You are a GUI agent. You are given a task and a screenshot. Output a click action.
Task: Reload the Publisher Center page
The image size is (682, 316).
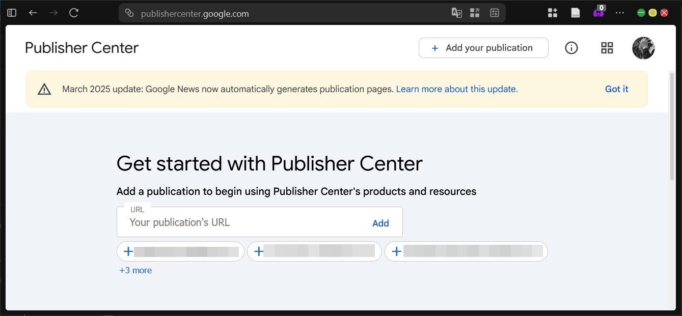pos(73,13)
